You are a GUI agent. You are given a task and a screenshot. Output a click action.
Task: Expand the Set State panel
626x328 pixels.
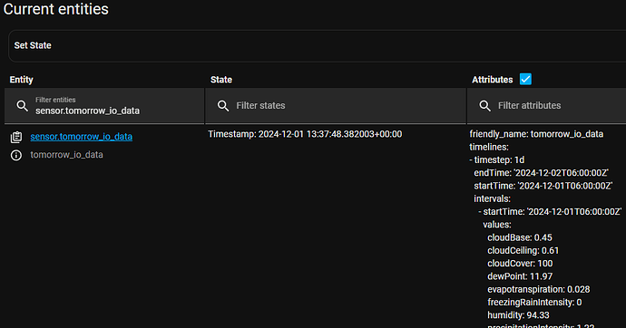pos(317,45)
